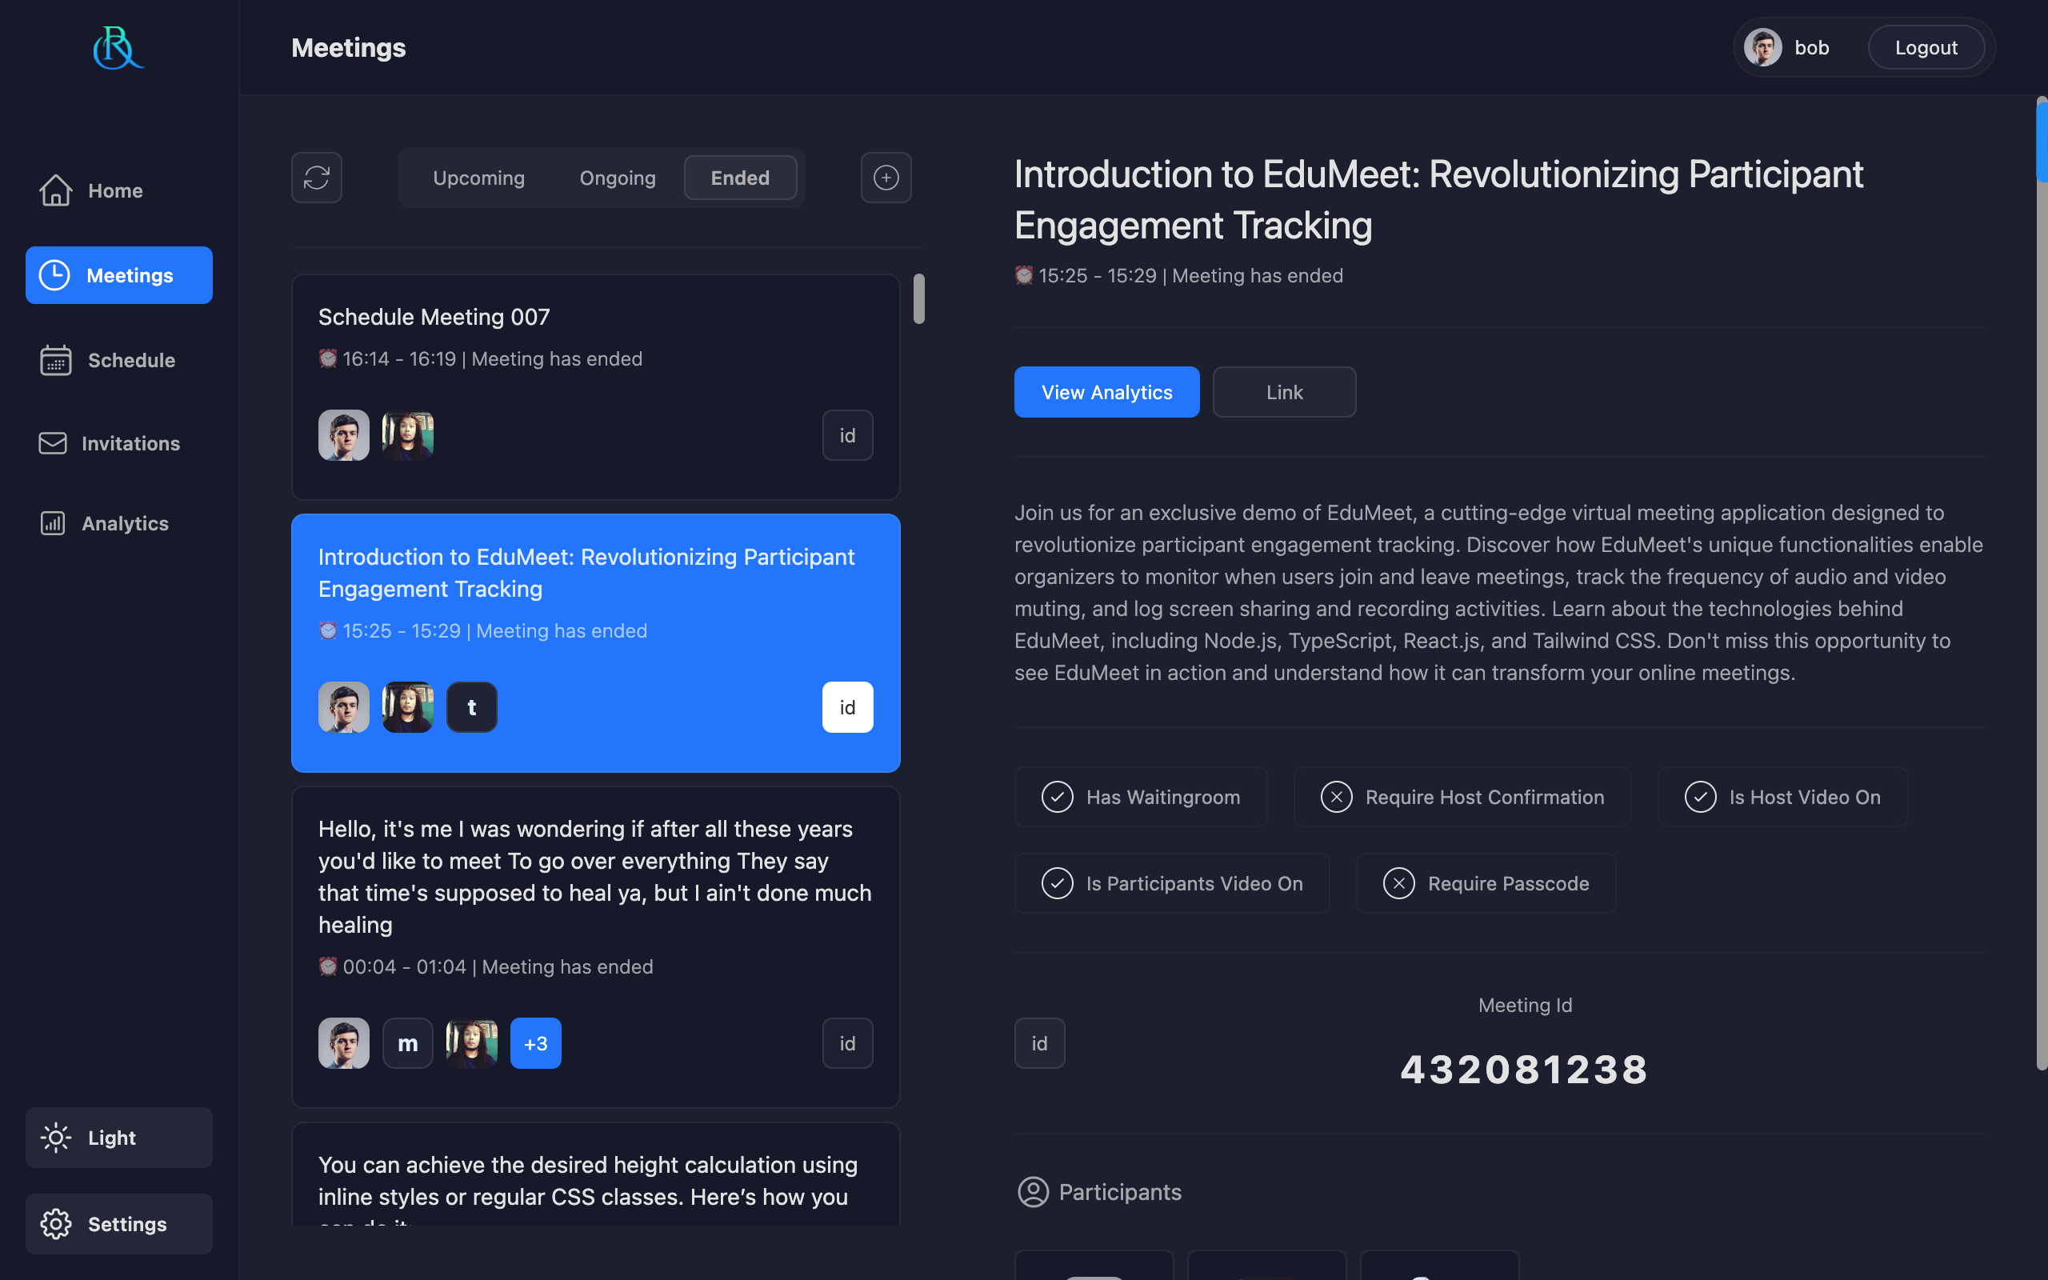Toggle the Is Host Video On option
Image resolution: width=2048 pixels, height=1280 pixels.
click(x=1782, y=797)
